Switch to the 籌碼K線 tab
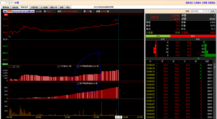 click(x=6, y=7)
